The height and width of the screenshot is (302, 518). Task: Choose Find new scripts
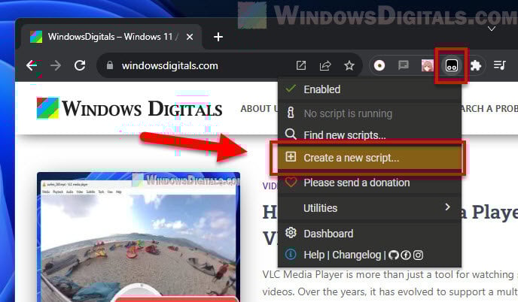[344, 135]
